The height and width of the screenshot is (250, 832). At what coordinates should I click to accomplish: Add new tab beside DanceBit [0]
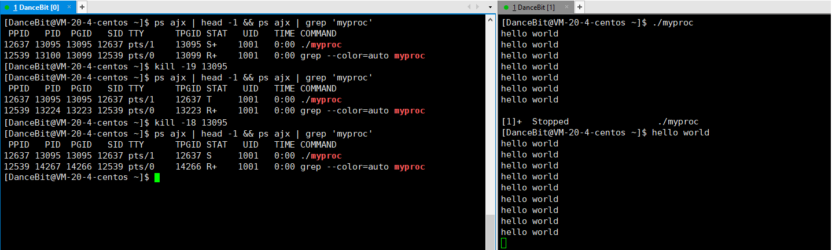coord(82,7)
